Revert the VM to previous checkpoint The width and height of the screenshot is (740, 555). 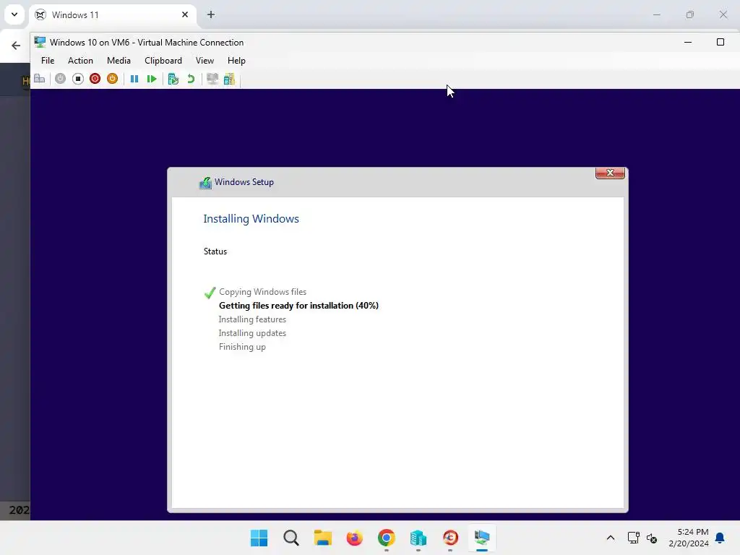coord(191,79)
